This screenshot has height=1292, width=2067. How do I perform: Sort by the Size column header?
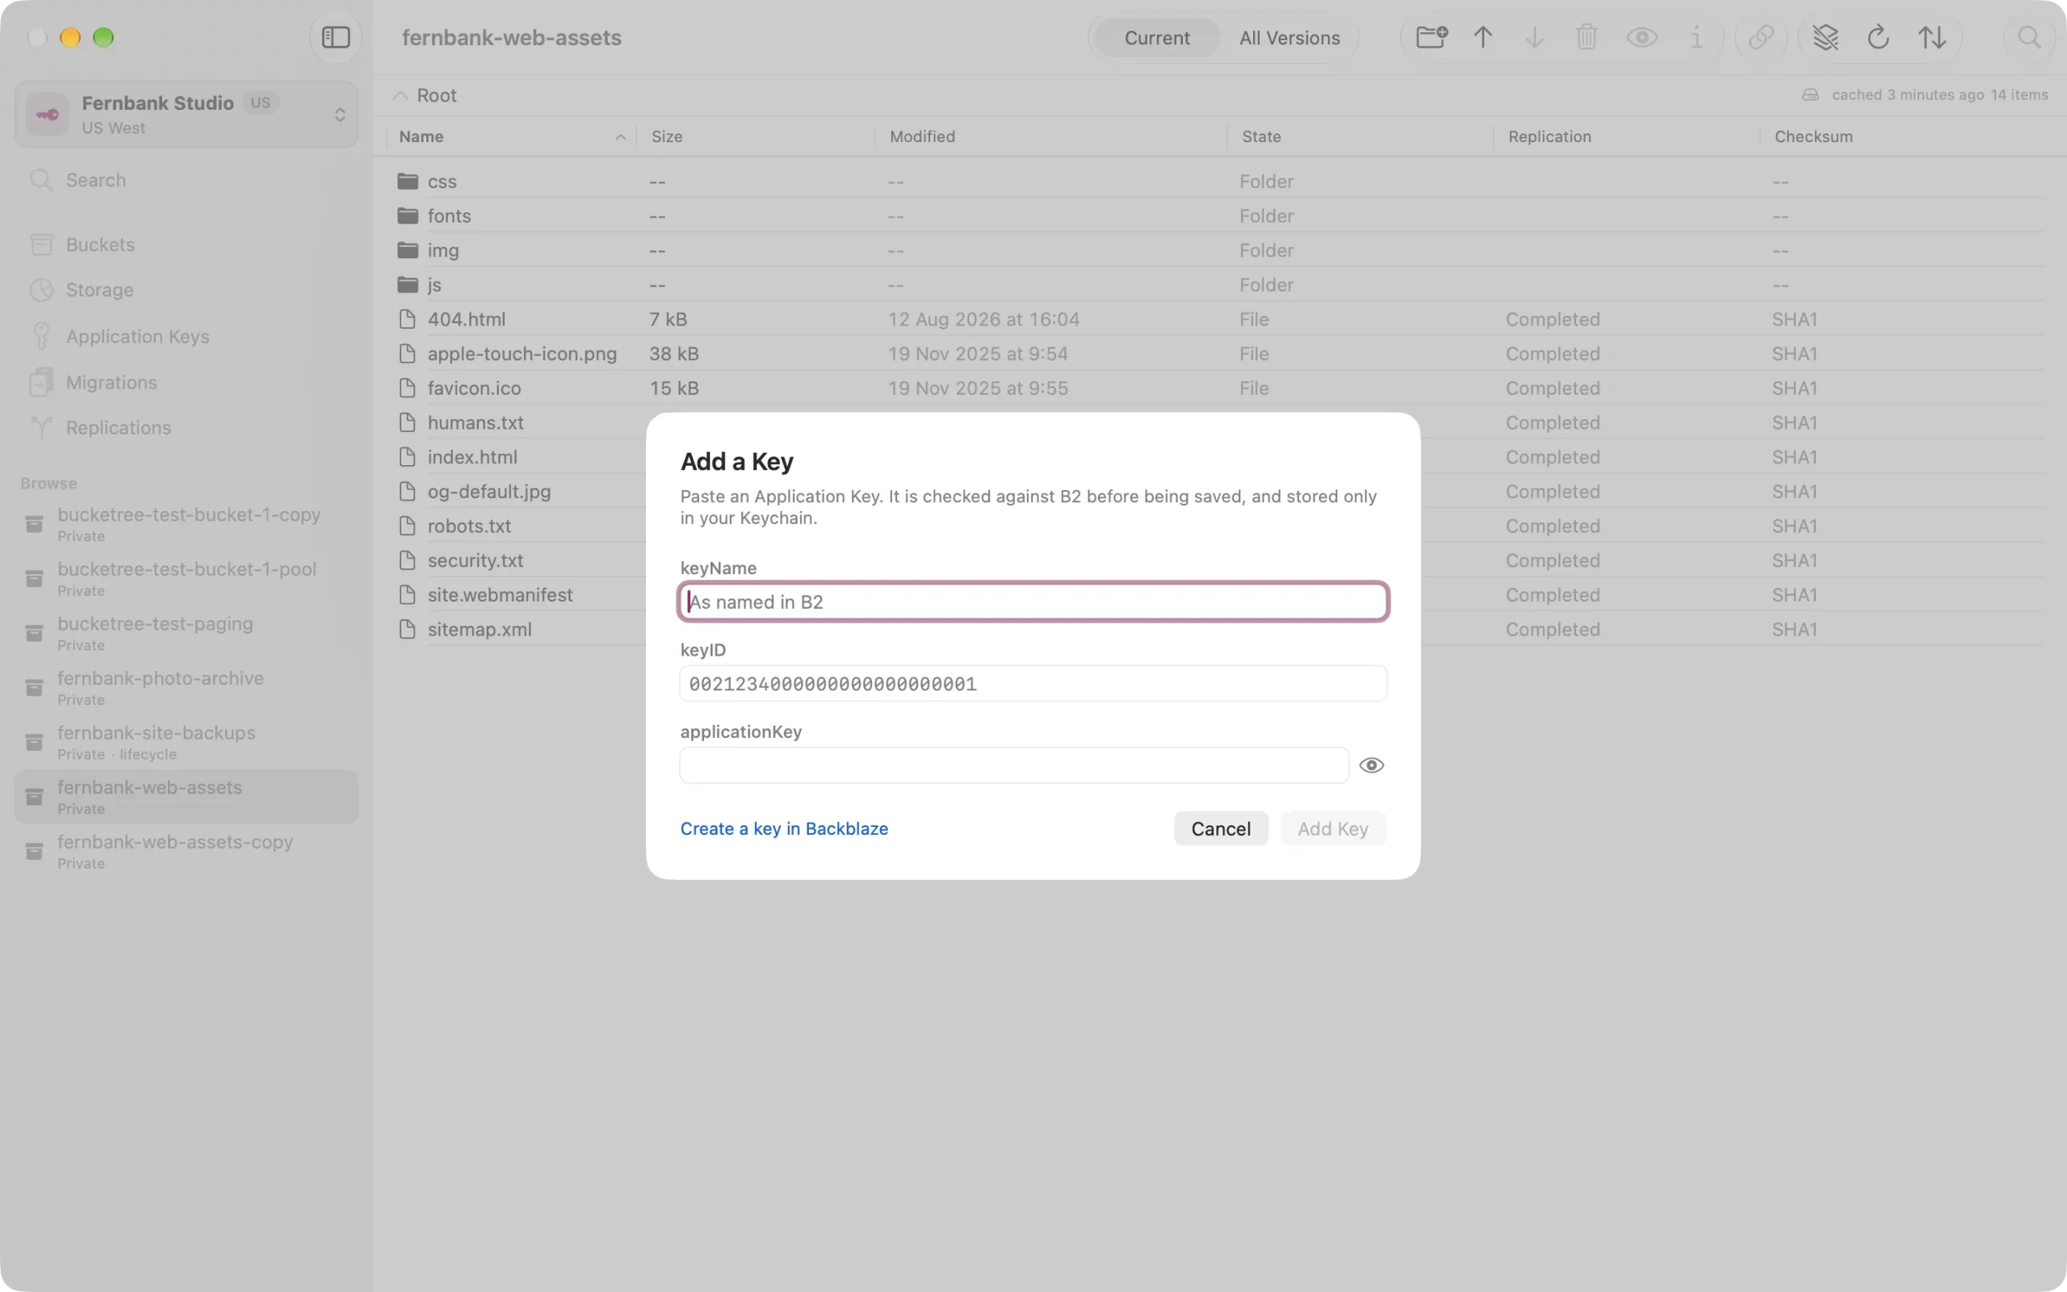(756, 136)
